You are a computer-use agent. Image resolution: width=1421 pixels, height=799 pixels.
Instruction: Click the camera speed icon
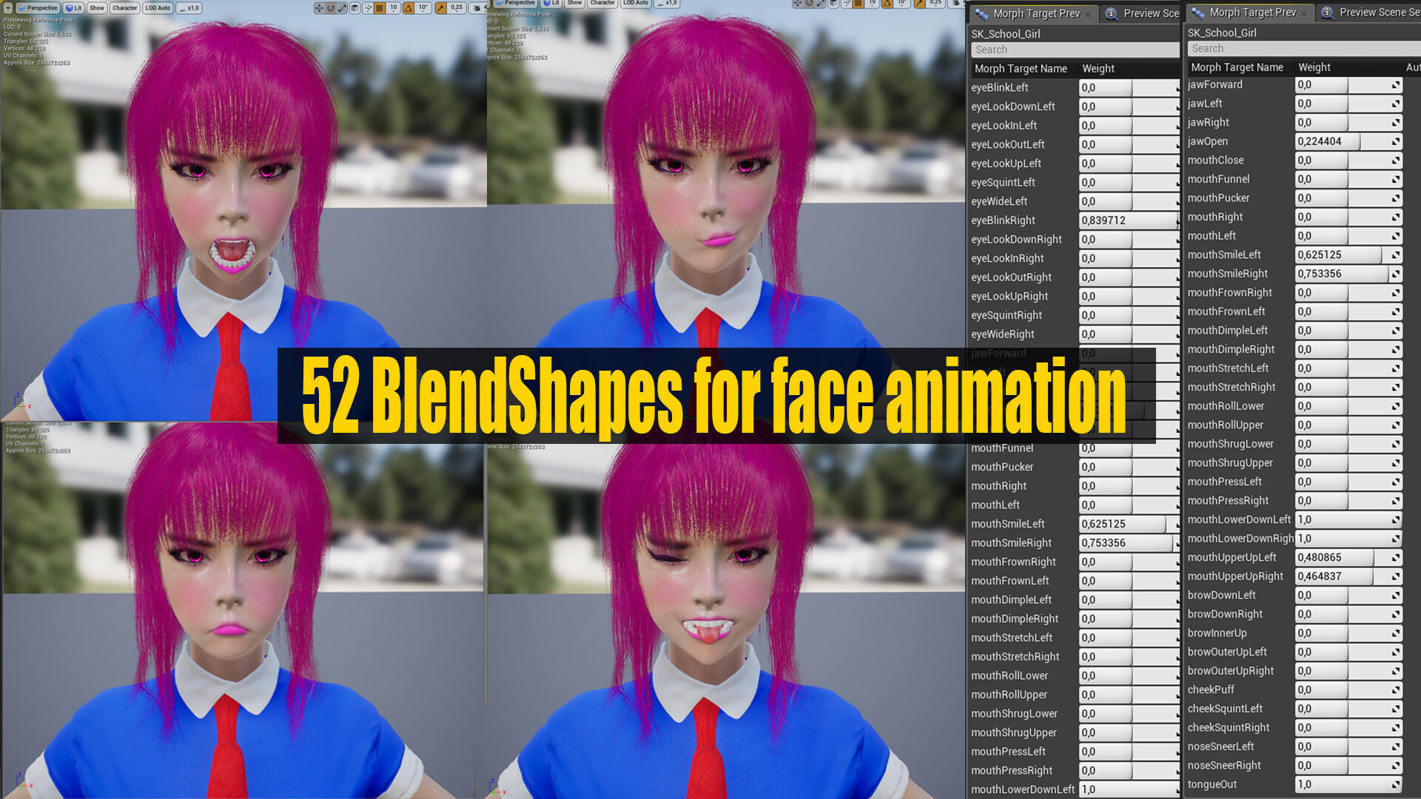[477, 8]
